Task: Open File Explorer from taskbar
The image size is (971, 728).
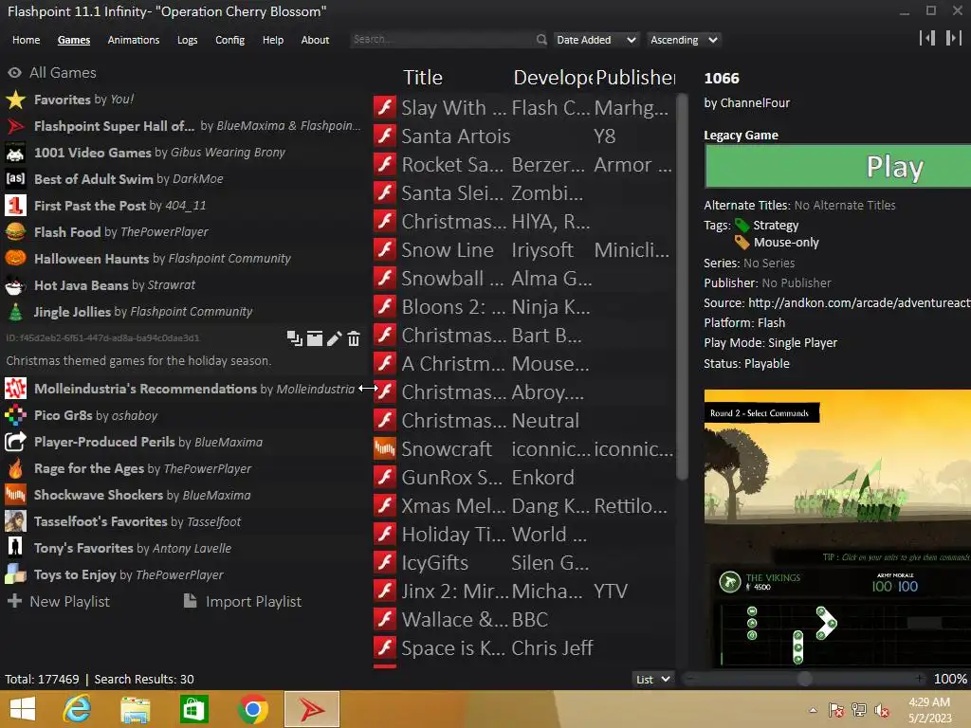Action: [x=135, y=709]
